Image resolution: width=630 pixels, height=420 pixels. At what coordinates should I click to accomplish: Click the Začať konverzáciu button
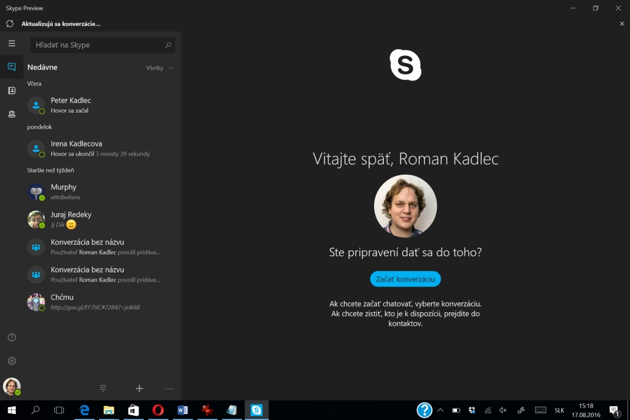tap(405, 279)
